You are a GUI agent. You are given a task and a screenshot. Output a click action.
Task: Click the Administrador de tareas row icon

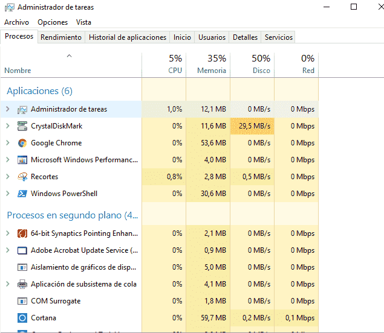22,109
